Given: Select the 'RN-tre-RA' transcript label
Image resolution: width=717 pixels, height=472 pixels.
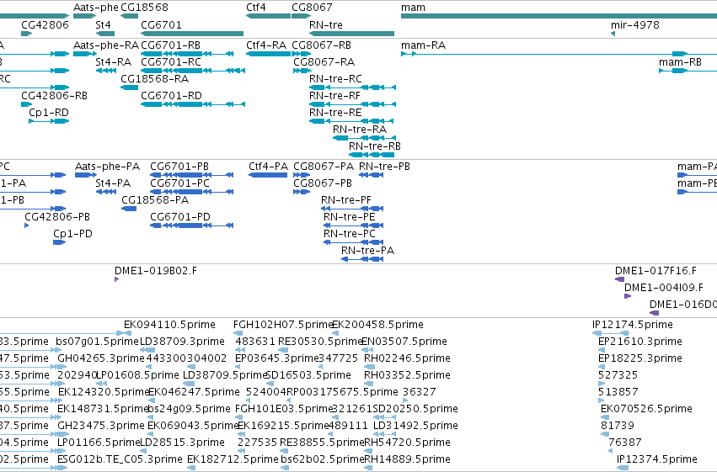Looking at the screenshot, I should [x=360, y=130].
